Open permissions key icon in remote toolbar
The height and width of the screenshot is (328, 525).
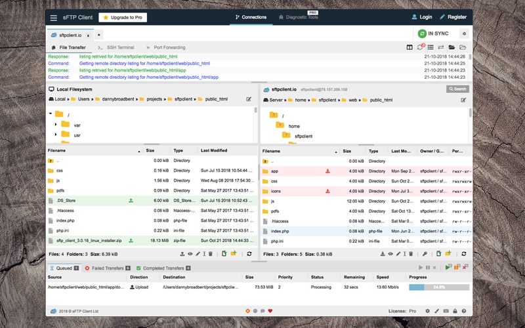point(425,254)
